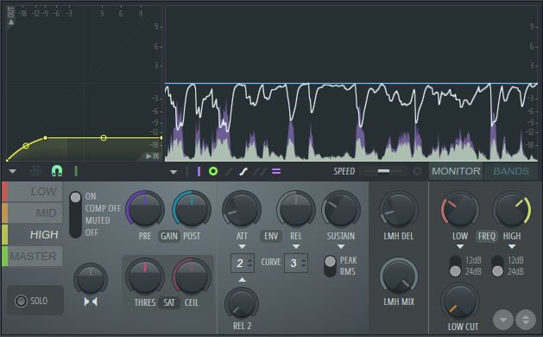The image size is (543, 337).
Task: Select the LOW band tab
Action: [33, 192]
